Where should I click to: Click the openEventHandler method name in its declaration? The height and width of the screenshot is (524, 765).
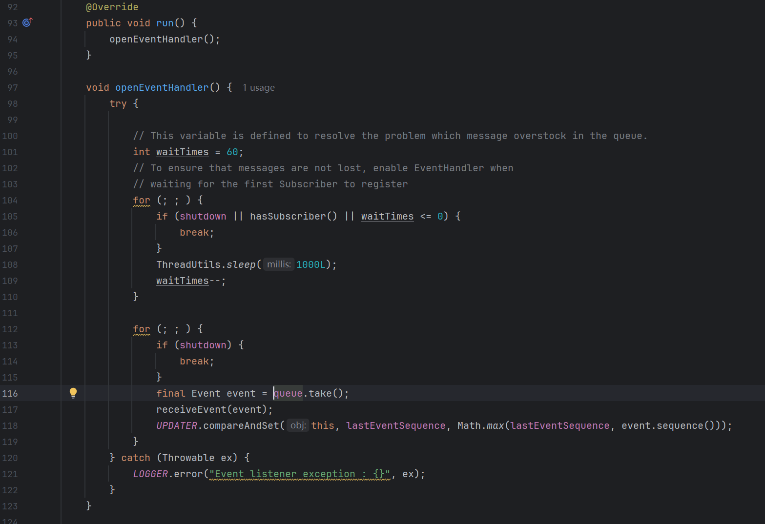coord(162,88)
